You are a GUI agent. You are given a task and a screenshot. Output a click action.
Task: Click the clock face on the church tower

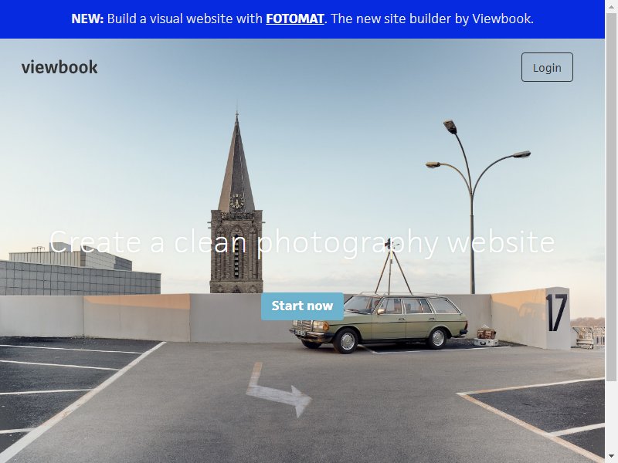[x=237, y=201]
